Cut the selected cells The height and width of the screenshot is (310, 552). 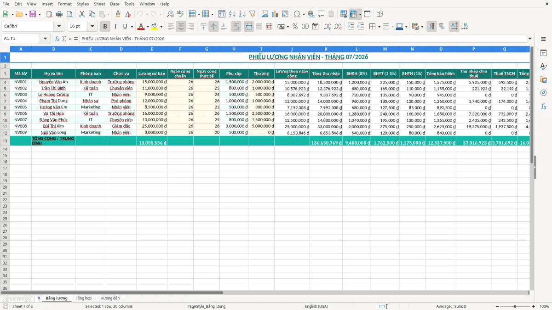tap(82, 14)
